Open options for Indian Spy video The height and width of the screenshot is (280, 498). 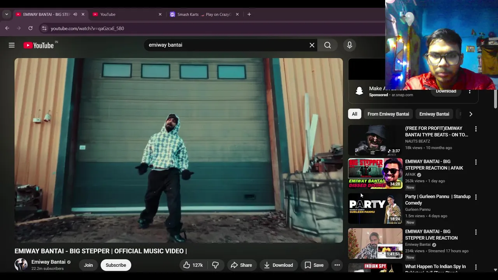tap(475, 267)
